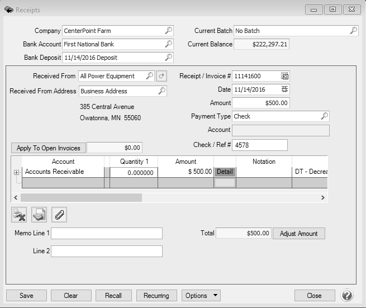366x308 pixels.
Task: Save the receipt
Action: pyautogui.click(x=26, y=295)
